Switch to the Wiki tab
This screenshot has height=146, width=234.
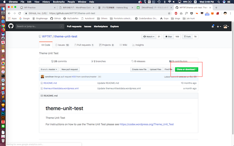[123, 45]
